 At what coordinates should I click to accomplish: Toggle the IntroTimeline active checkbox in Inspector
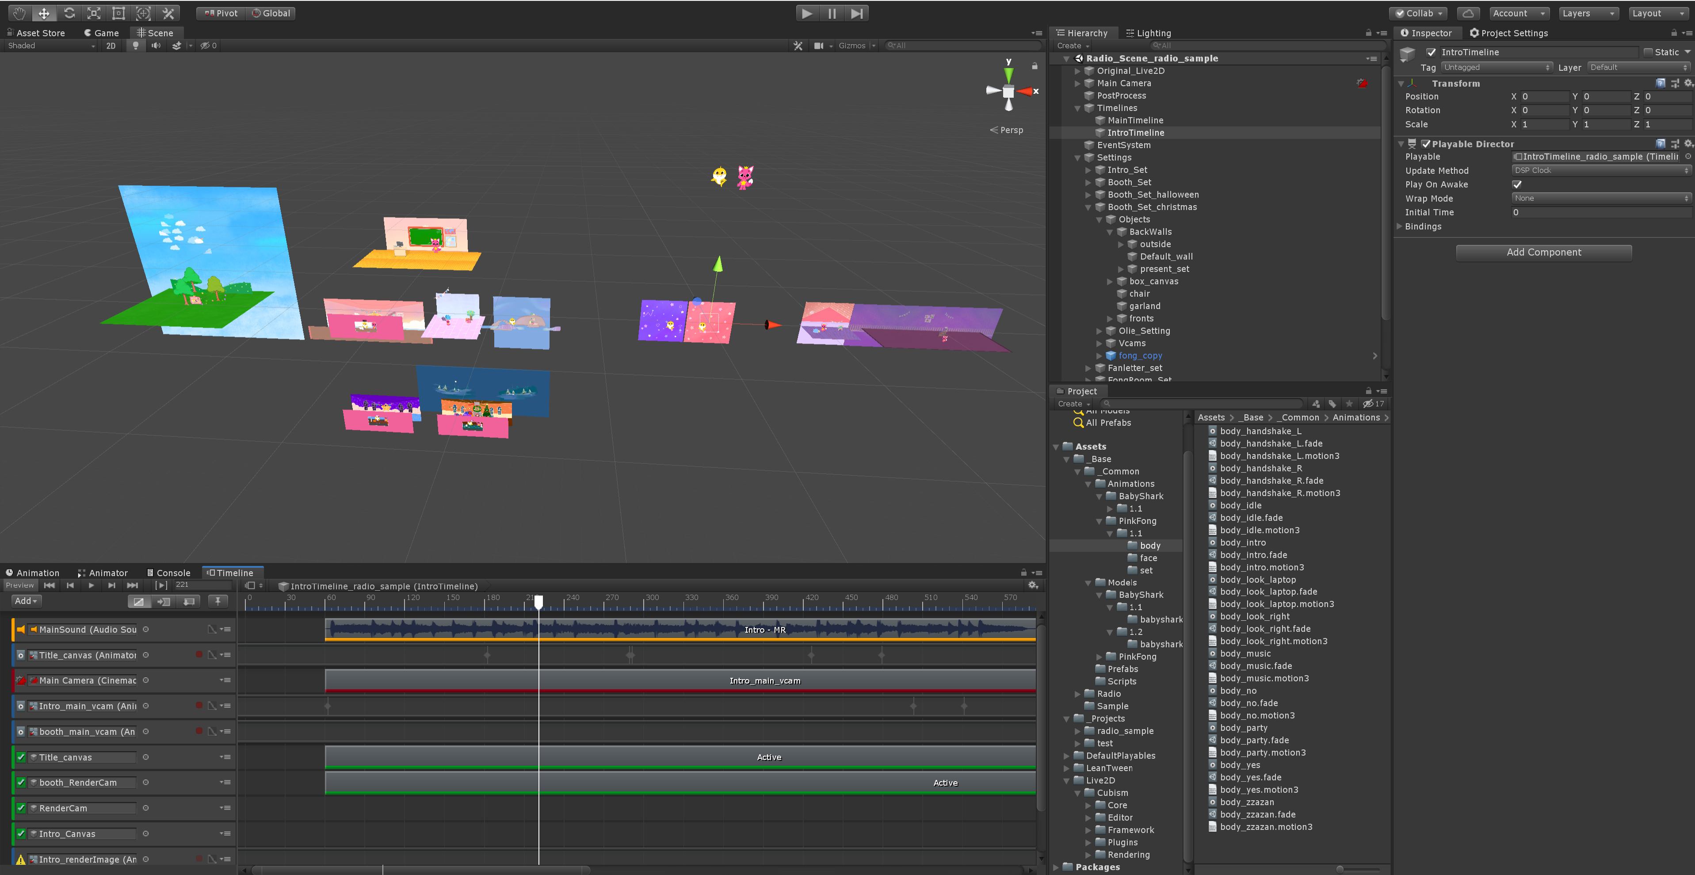1431,52
